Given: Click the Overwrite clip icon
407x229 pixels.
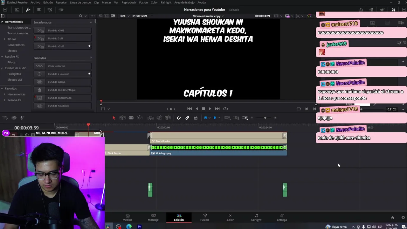Looking at the screenshot, I should (159, 118).
